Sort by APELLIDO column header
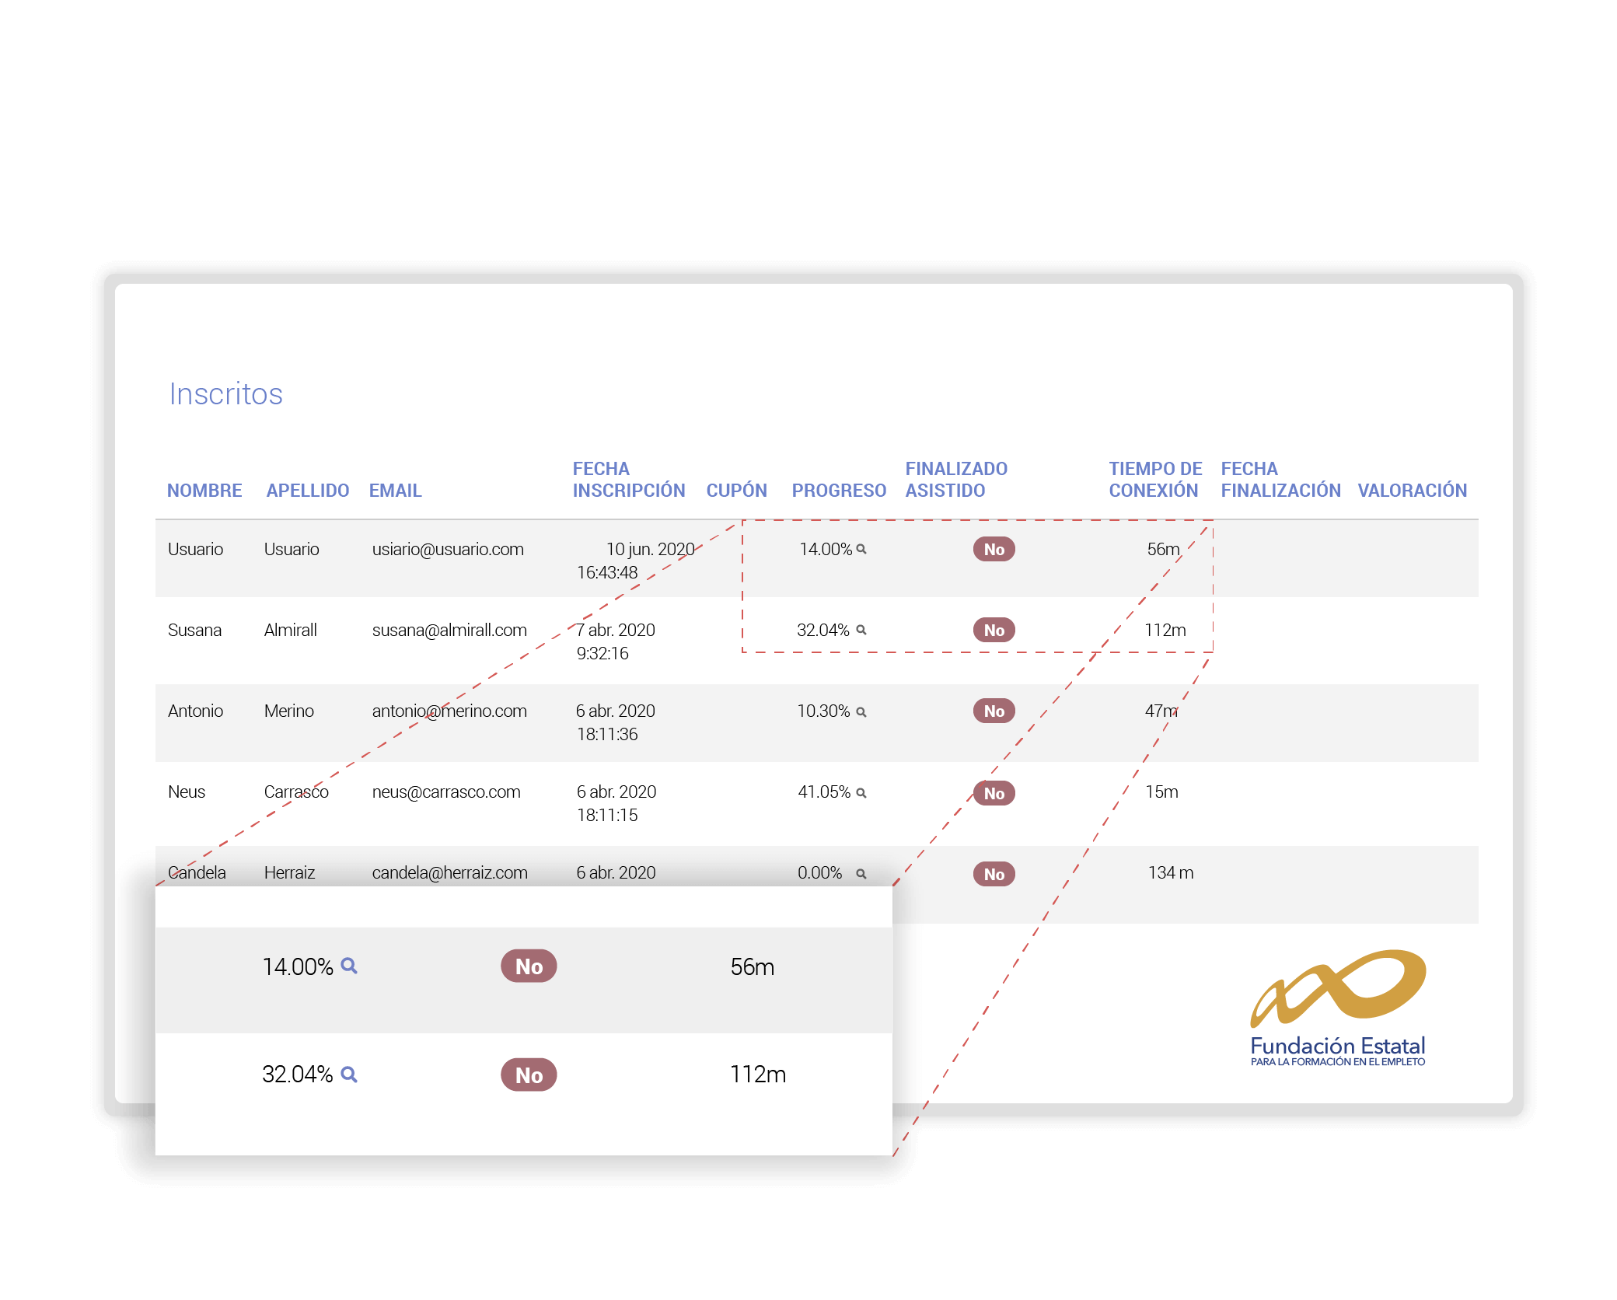Screen dimensions: 1617x1300 [308, 491]
